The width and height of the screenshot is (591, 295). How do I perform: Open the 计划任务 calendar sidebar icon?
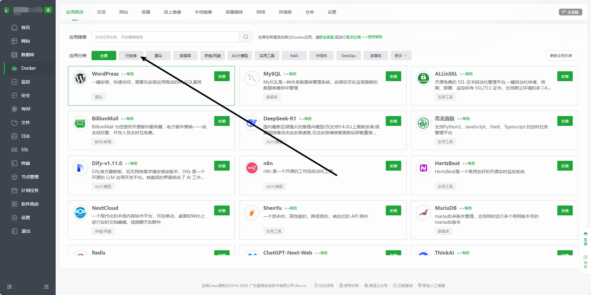tap(14, 190)
